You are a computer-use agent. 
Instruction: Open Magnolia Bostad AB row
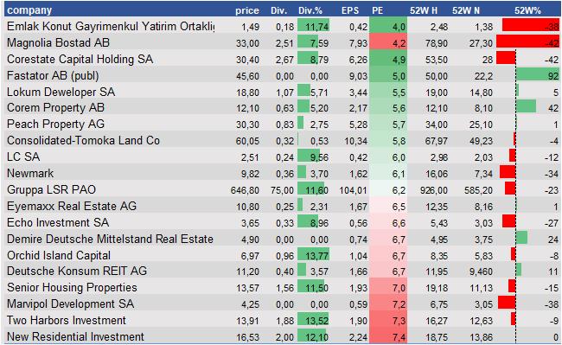click(x=282, y=43)
